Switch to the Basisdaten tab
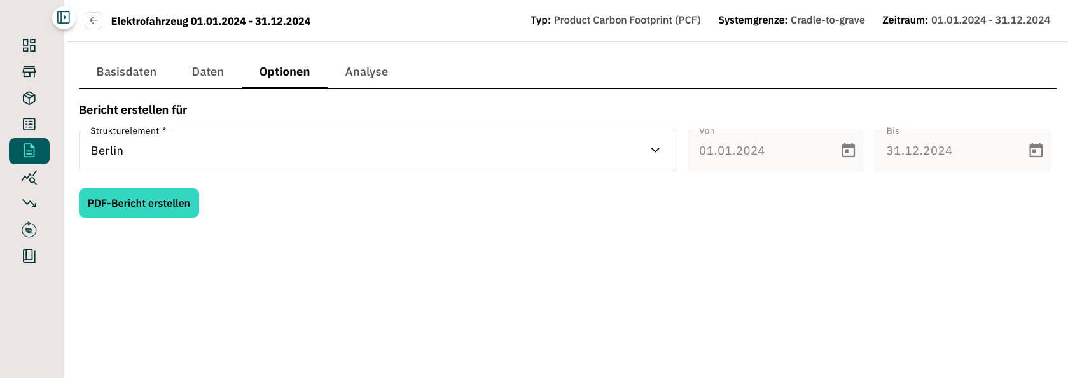1068x378 pixels. (127, 72)
